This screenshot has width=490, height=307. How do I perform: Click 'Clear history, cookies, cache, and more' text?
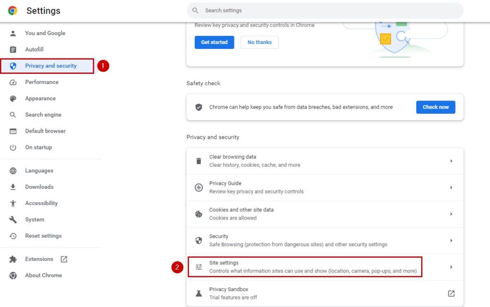(255, 165)
